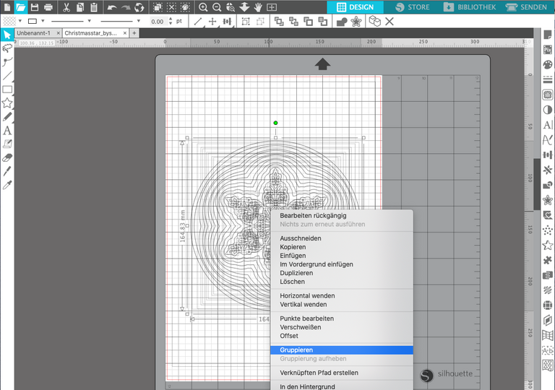Screen dimensions: 555x390
Task: Select the Knife tool
Action: pos(7,170)
